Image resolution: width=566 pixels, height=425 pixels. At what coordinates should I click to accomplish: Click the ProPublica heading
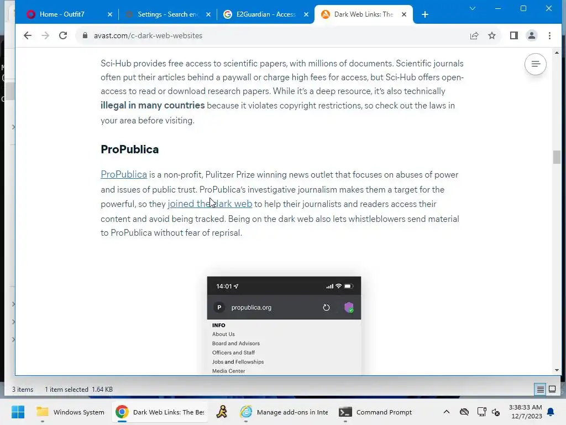coord(129,149)
